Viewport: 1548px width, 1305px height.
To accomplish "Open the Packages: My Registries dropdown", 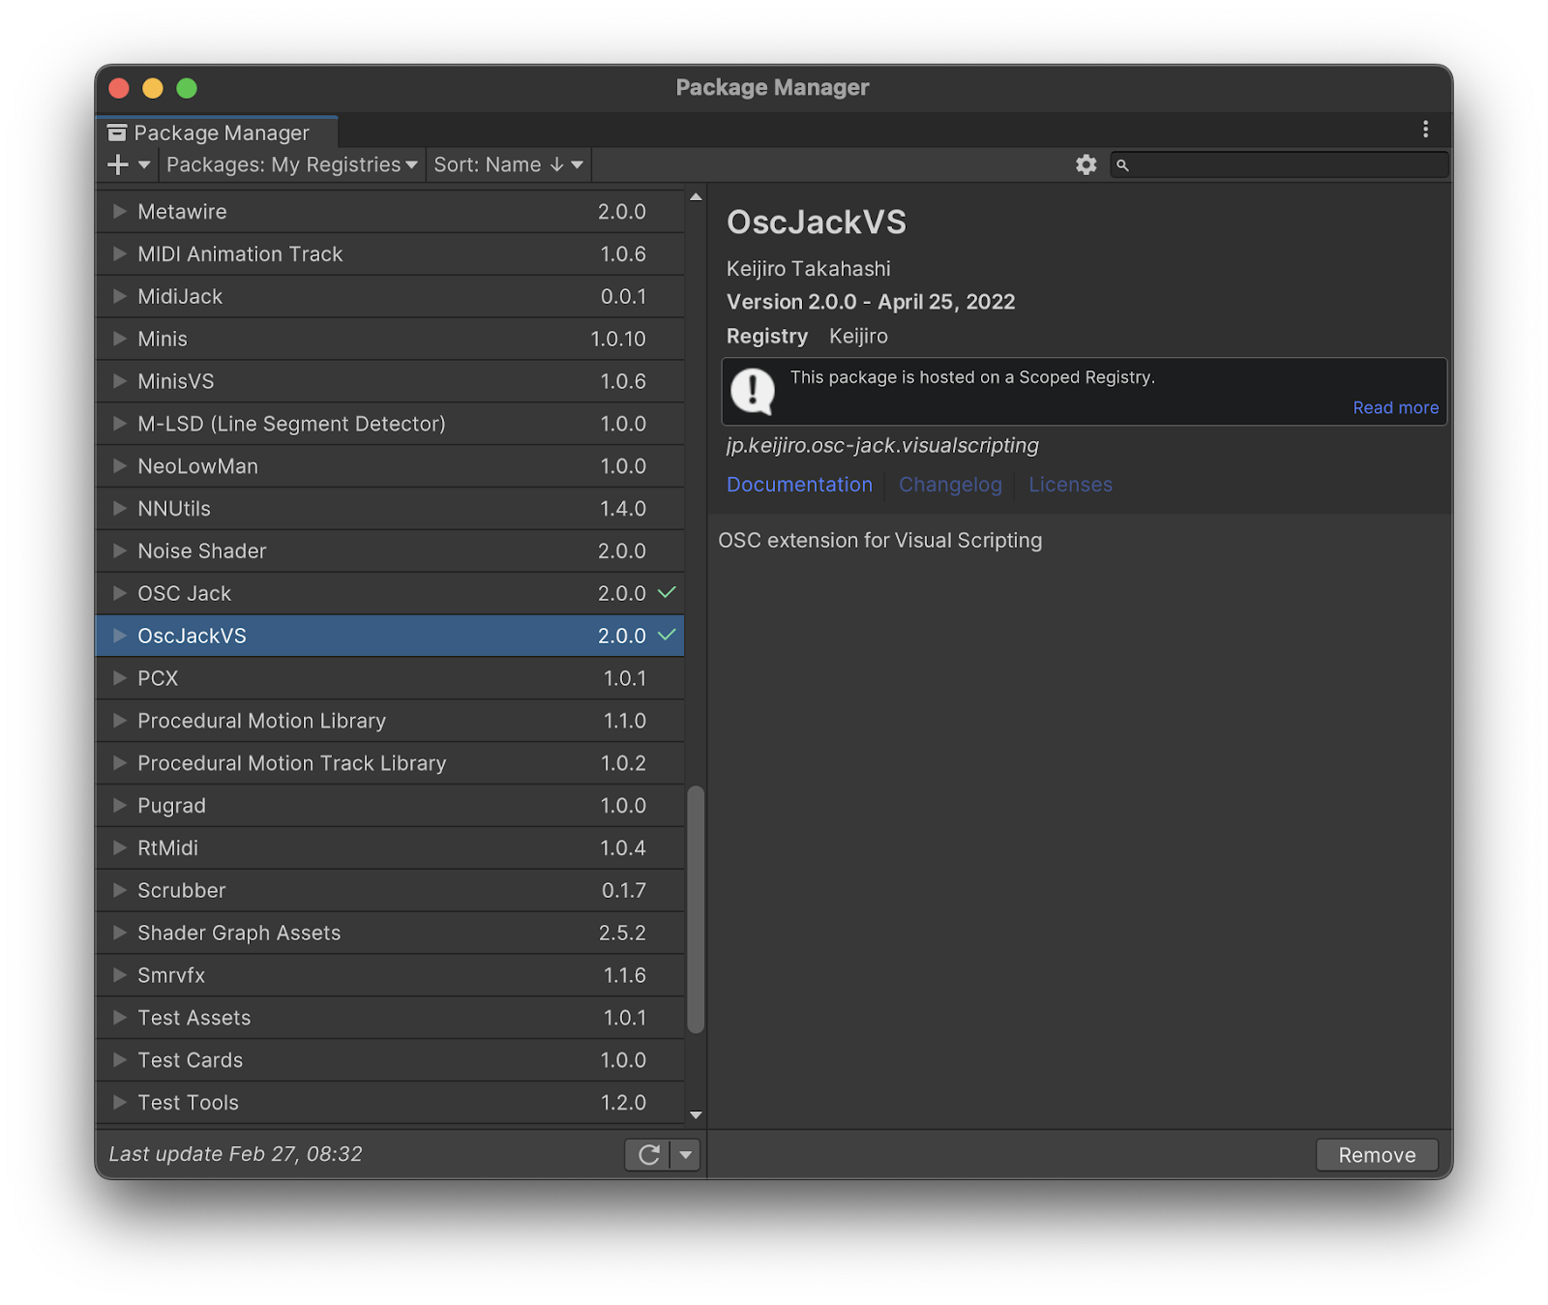I will click(x=291, y=165).
